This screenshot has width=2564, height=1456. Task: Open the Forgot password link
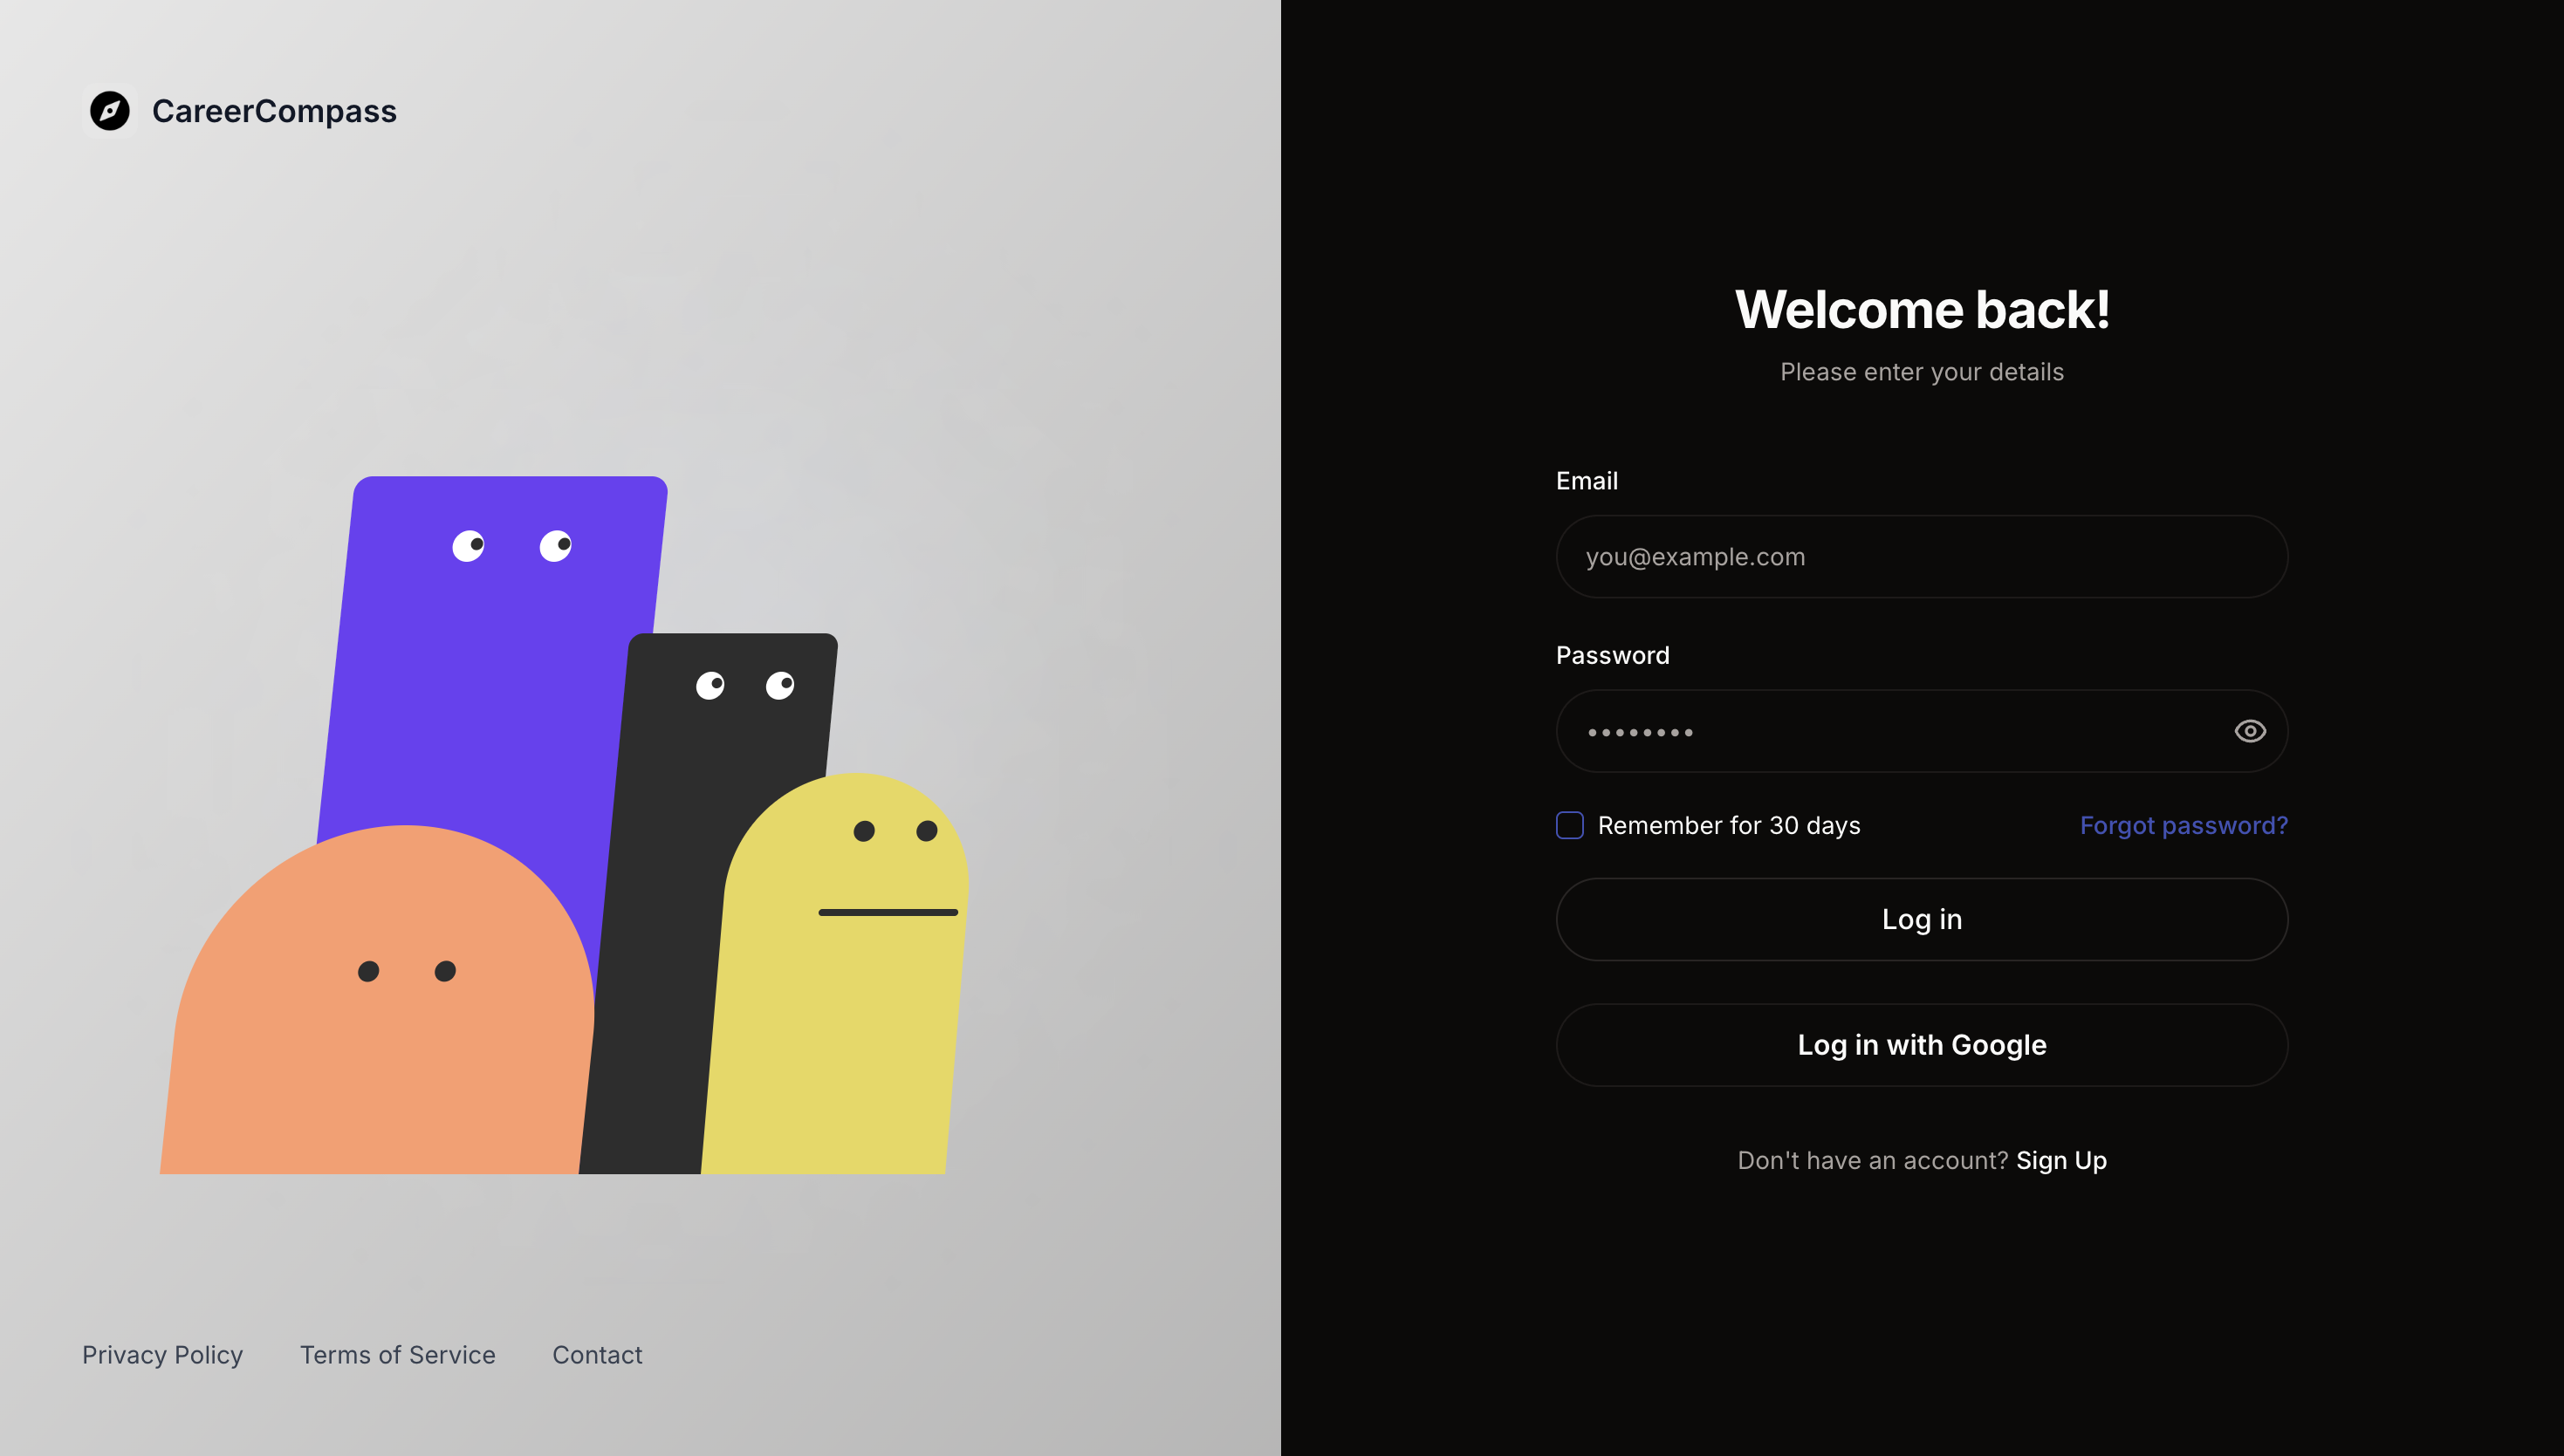2183,825
